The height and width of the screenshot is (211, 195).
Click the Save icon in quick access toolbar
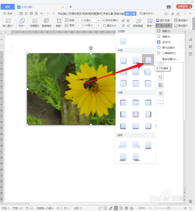pos(21,14)
